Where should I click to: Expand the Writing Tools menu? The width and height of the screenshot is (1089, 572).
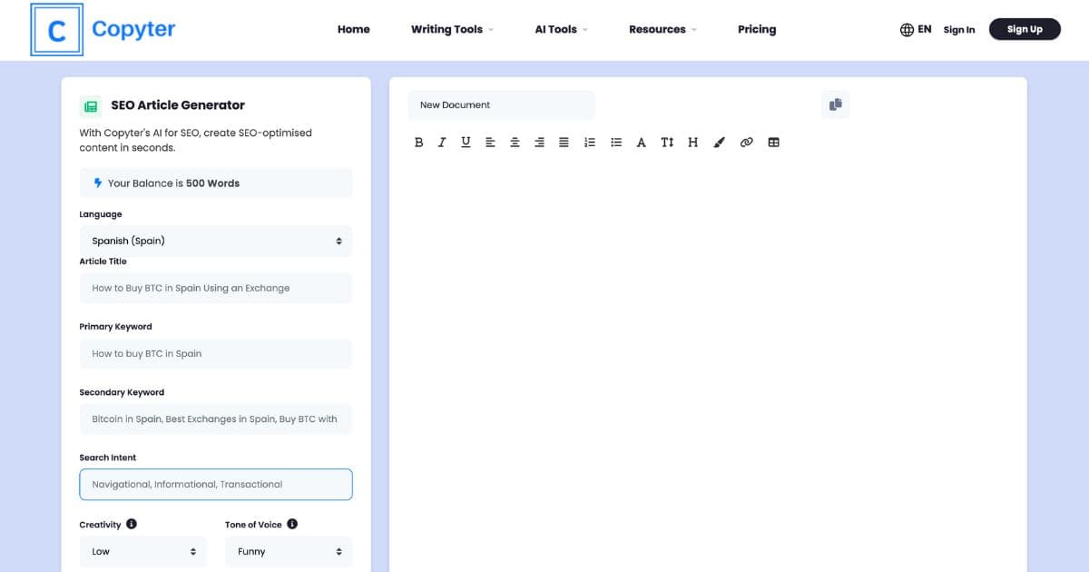tap(446, 29)
